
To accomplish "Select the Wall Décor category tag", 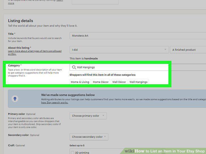I will pyautogui.click(x=119, y=82).
